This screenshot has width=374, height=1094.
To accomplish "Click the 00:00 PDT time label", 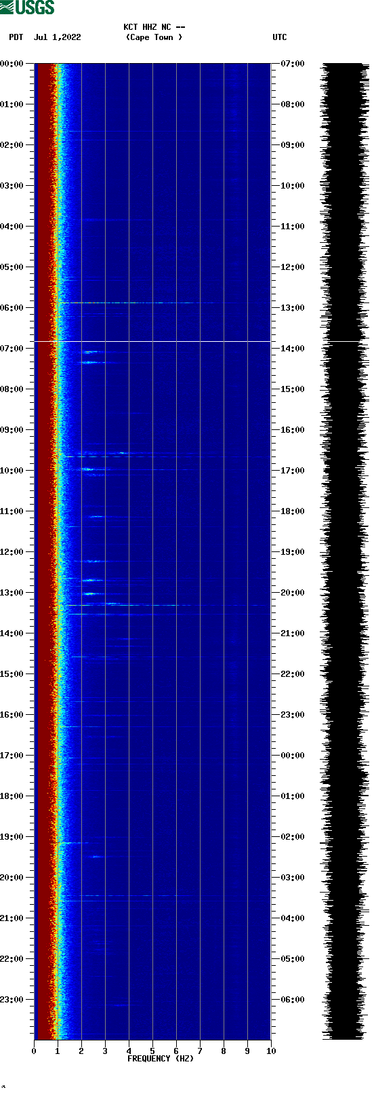I will (x=12, y=64).
